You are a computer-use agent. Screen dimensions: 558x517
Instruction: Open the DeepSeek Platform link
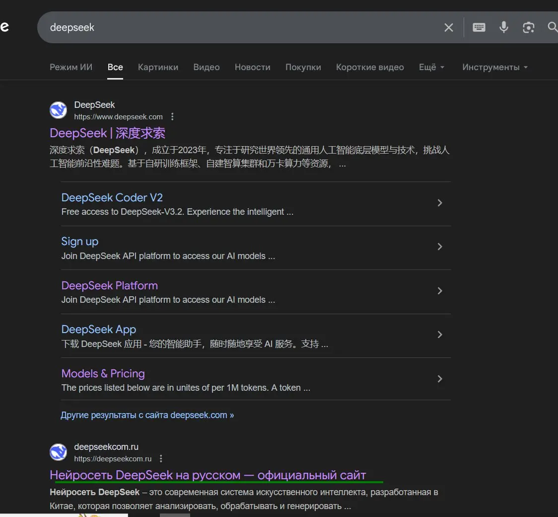(110, 285)
